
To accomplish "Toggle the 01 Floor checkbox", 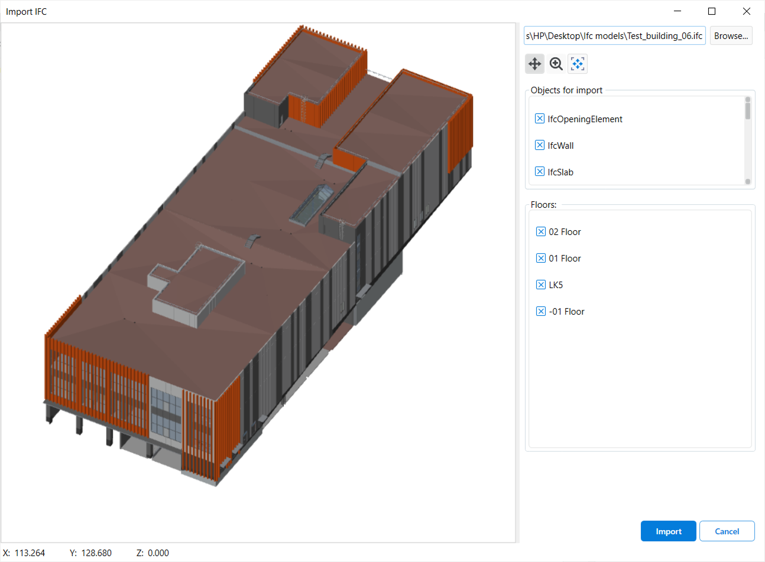I will click(x=541, y=258).
